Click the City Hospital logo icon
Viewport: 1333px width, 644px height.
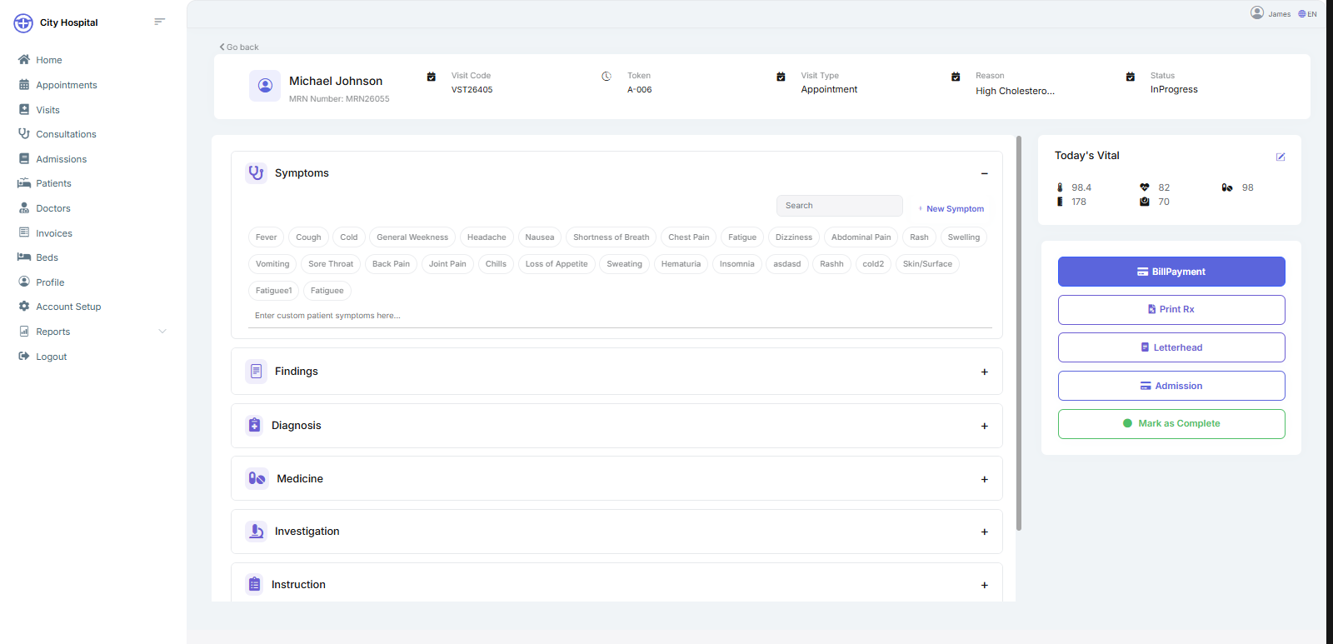(23, 23)
